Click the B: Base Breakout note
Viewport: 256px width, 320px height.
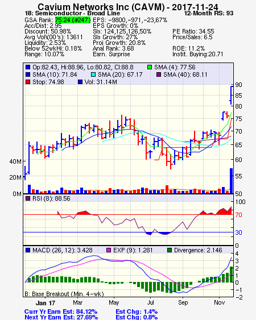tap(64, 294)
